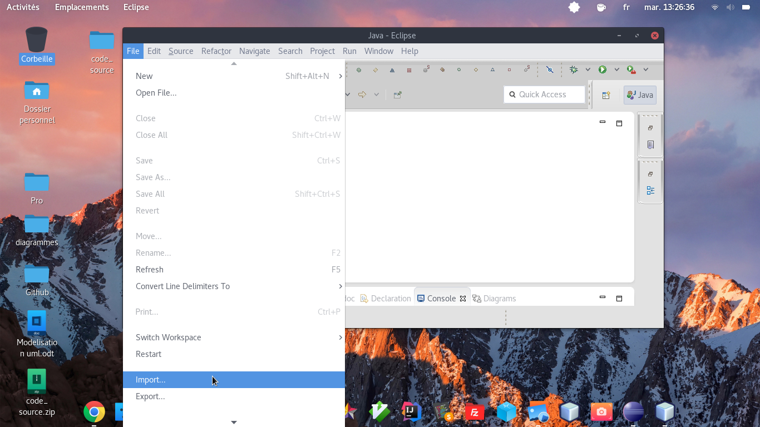Select Restart in the File menu
The width and height of the screenshot is (760, 427).
click(x=234, y=354)
